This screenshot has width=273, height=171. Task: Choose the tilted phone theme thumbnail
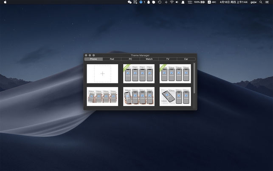click(x=175, y=97)
